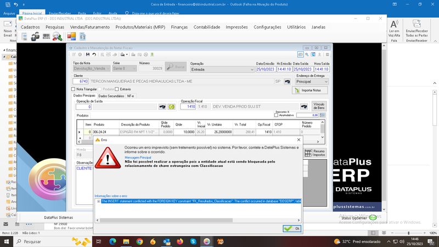The image size is (439, 247).
Task: Click the Outlook zoom slider in status bar
Action: tap(408, 233)
